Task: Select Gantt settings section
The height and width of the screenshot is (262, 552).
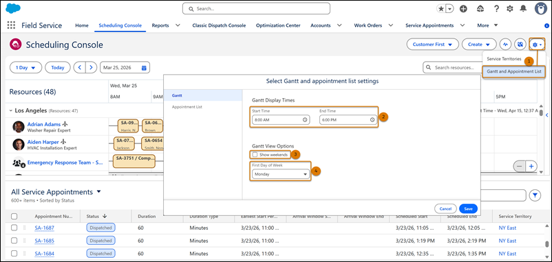Action: click(203, 95)
